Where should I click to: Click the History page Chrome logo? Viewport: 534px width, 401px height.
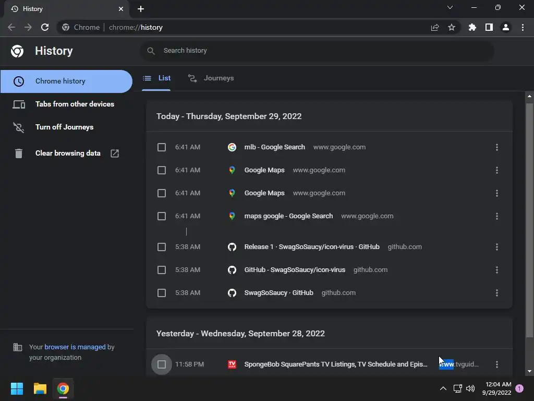(17, 51)
